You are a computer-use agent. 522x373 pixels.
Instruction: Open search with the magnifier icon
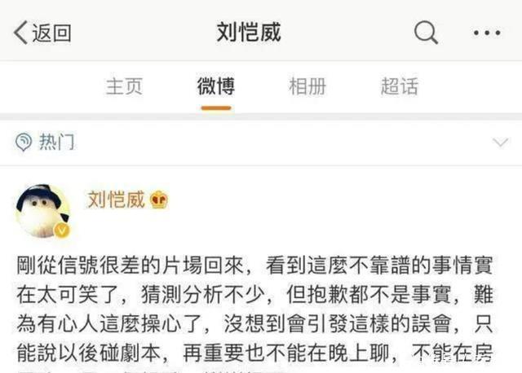[x=426, y=33]
